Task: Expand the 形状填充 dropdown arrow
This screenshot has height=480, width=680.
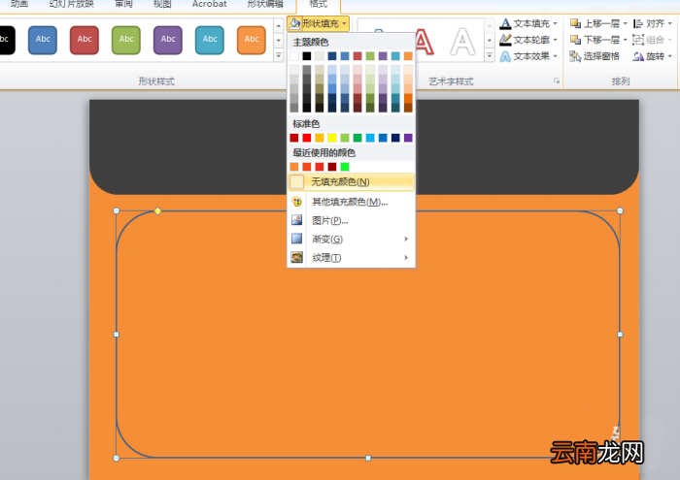Action: (344, 23)
